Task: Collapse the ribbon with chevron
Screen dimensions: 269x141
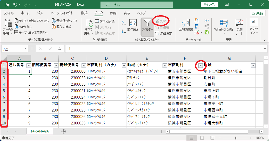Action: tap(265, 40)
